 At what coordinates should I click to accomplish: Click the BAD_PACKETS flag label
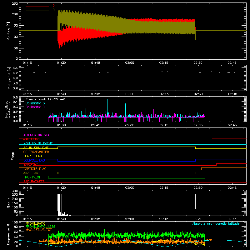pyautogui.click(x=34, y=181)
